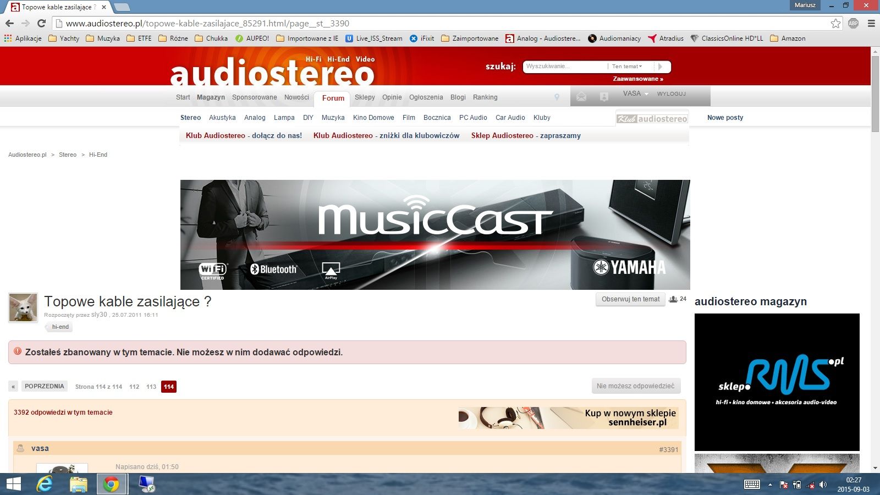Go to the Akustyka subforum
The width and height of the screenshot is (880, 495).
pyautogui.click(x=222, y=118)
